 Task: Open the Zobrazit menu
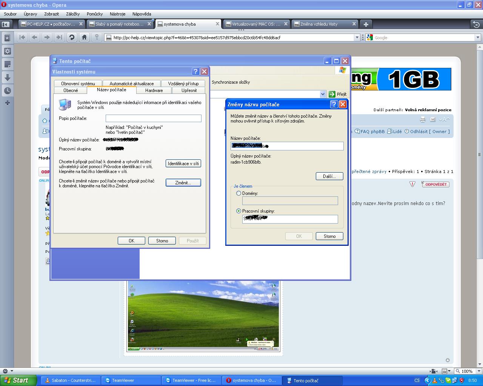point(51,14)
